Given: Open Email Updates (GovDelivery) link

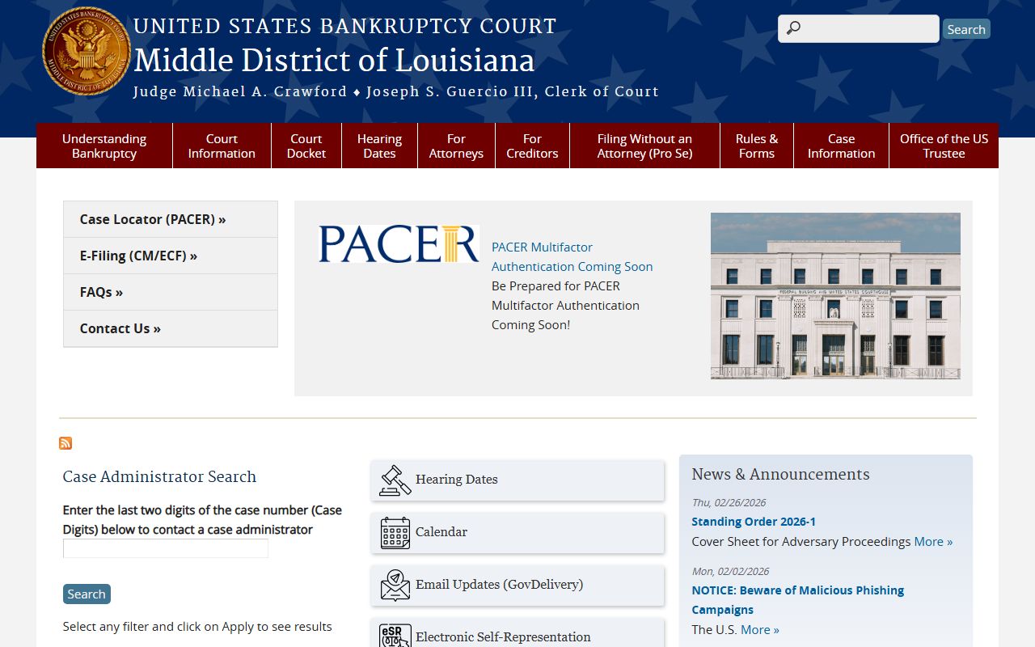Looking at the screenshot, I should [x=517, y=586].
